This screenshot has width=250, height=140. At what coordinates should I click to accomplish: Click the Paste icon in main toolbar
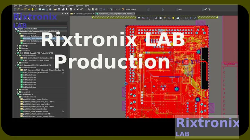pyautogui.click(x=93, y=9)
